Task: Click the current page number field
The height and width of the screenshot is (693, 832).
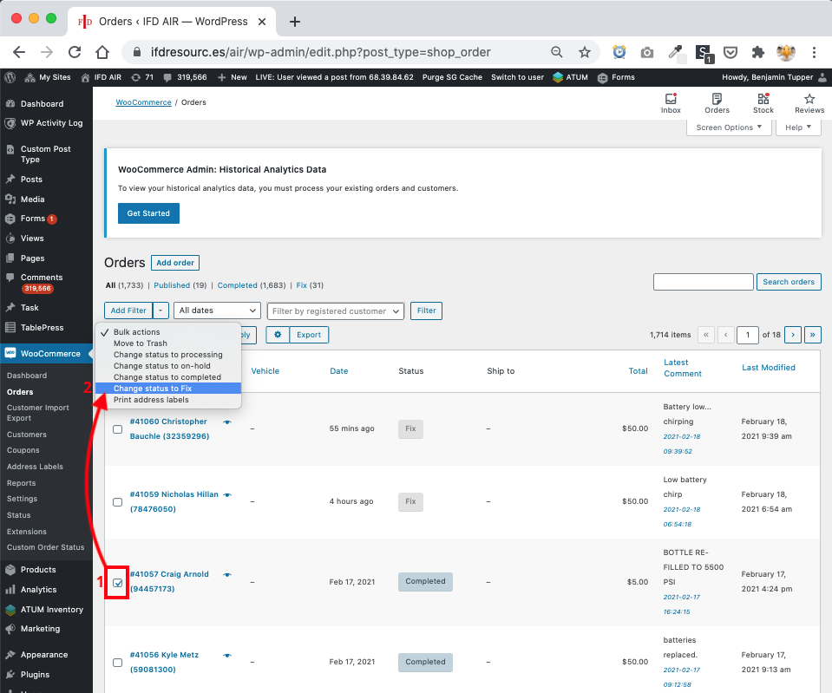Action: [748, 335]
